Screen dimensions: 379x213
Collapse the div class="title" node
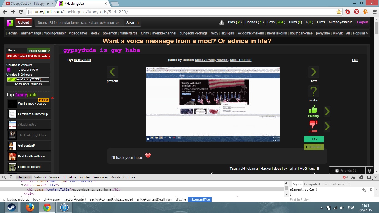click(x=22, y=185)
